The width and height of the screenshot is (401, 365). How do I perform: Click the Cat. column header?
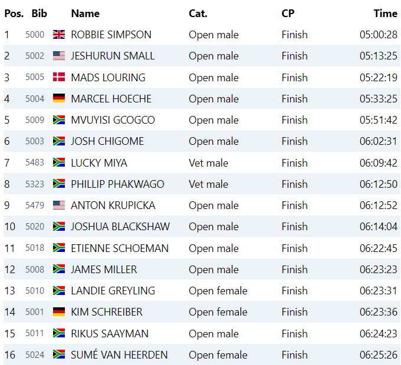click(198, 14)
